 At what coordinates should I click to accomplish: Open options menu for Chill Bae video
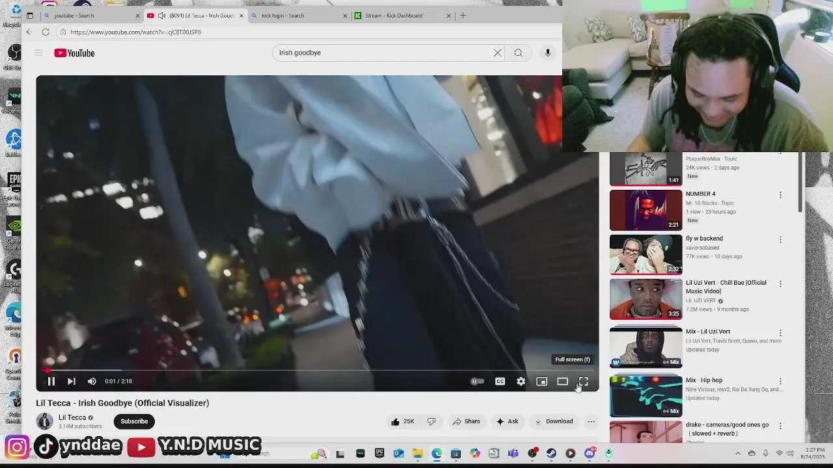click(780, 284)
